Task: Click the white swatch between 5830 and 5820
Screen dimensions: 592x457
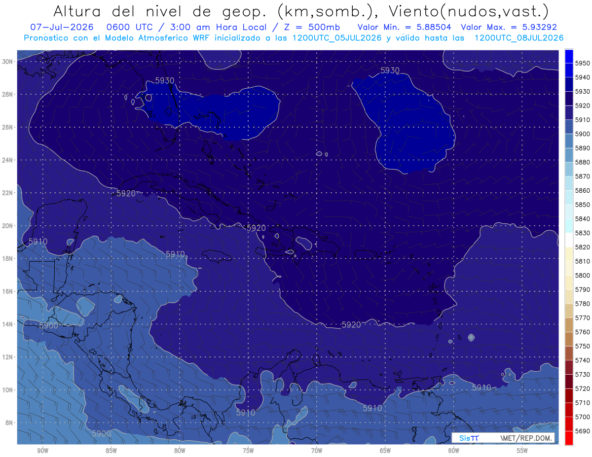Action: [x=569, y=240]
